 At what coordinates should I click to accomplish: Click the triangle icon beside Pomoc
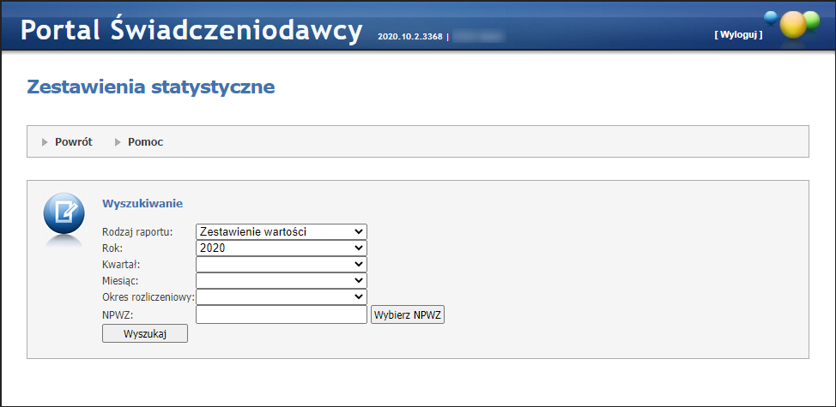(118, 142)
